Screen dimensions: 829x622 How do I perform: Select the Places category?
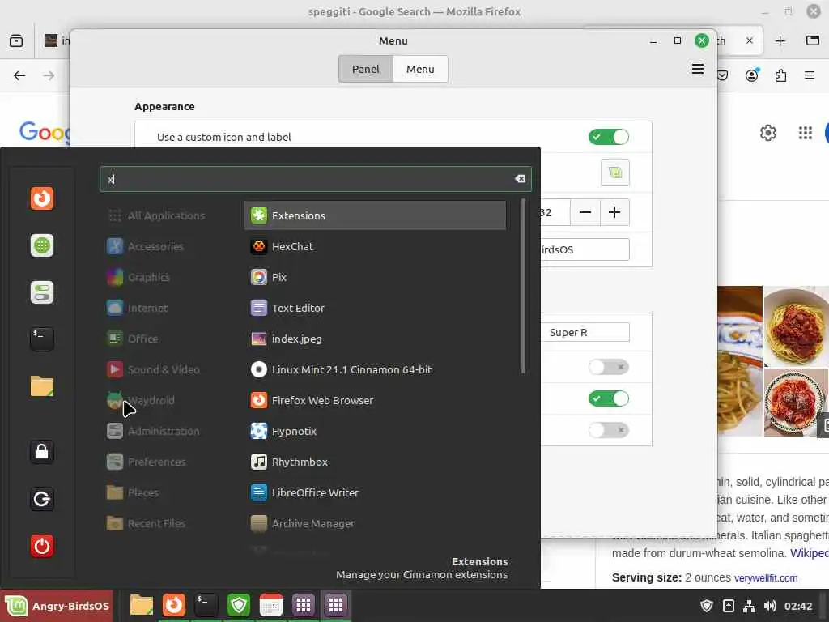tap(133, 492)
